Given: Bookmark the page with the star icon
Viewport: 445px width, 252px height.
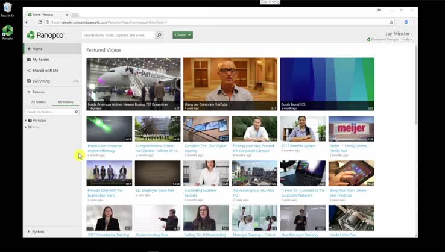Looking at the screenshot, I should [x=391, y=22].
